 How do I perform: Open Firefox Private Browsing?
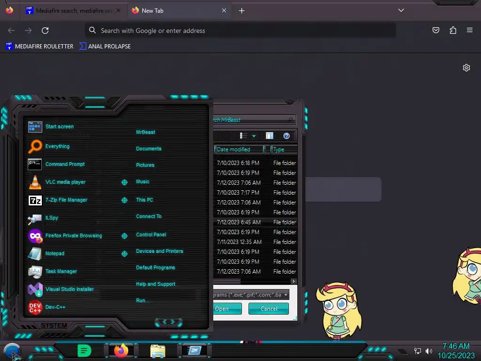coord(65,236)
